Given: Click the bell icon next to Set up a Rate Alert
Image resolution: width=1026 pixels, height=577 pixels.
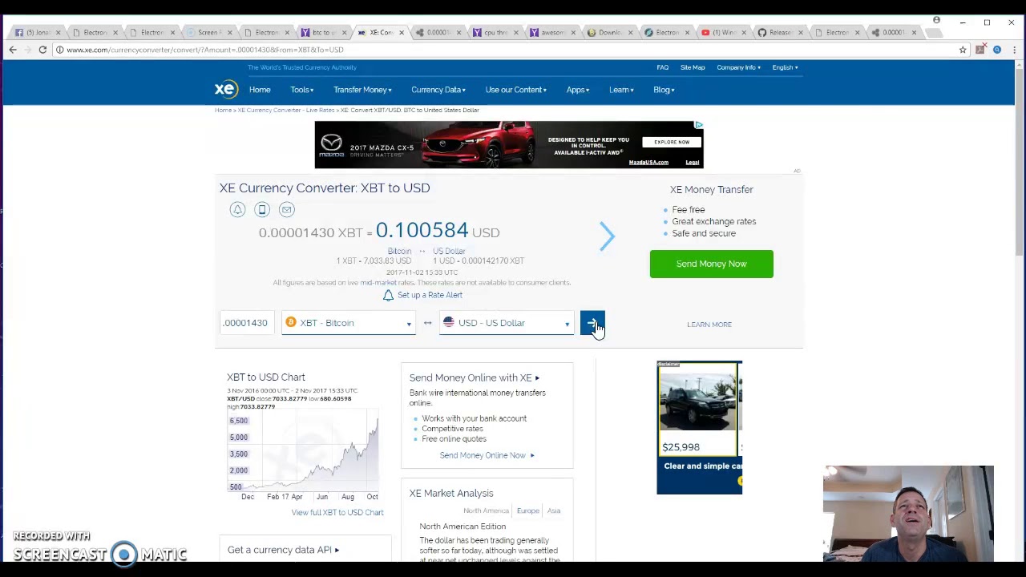Looking at the screenshot, I should pyautogui.click(x=388, y=295).
